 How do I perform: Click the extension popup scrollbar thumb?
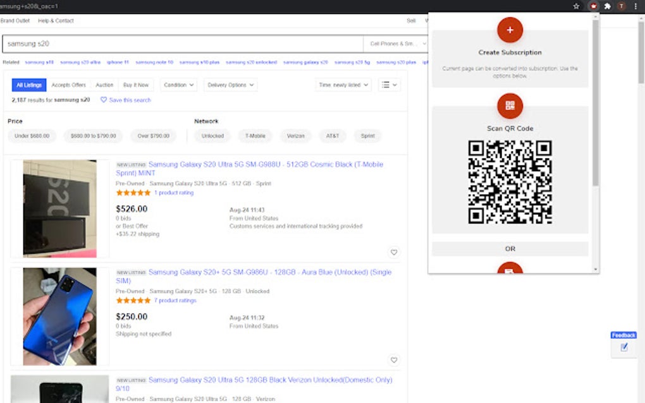coord(595,103)
